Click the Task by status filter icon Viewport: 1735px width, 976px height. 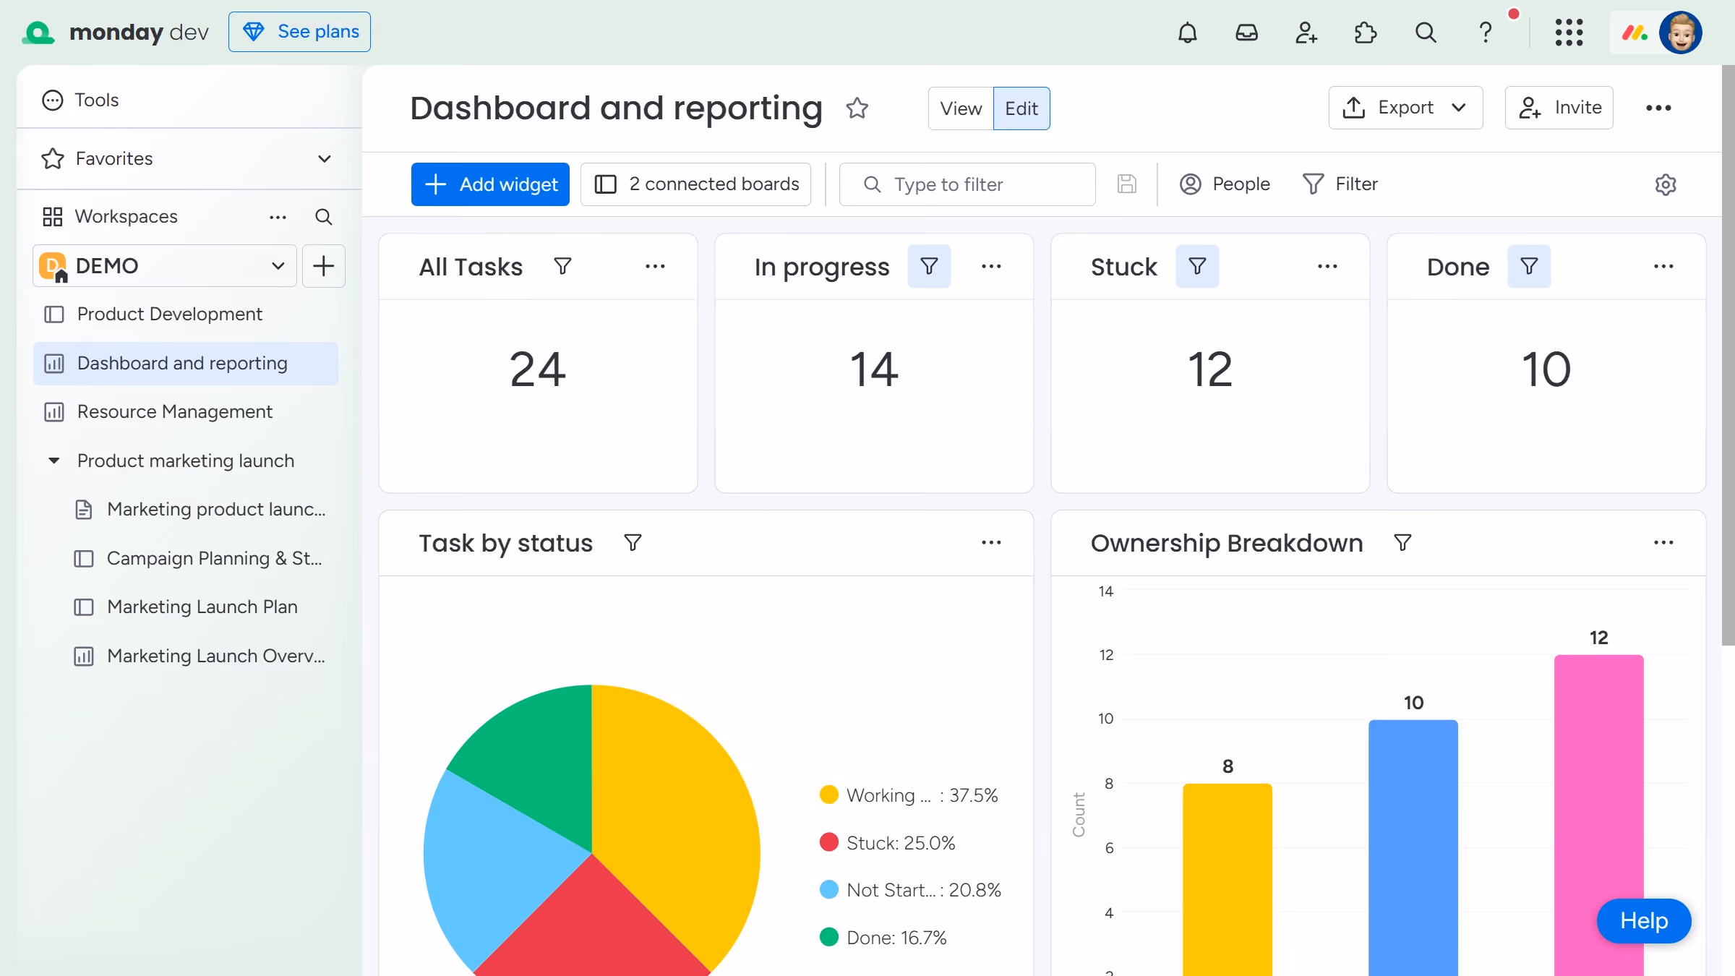[633, 543]
